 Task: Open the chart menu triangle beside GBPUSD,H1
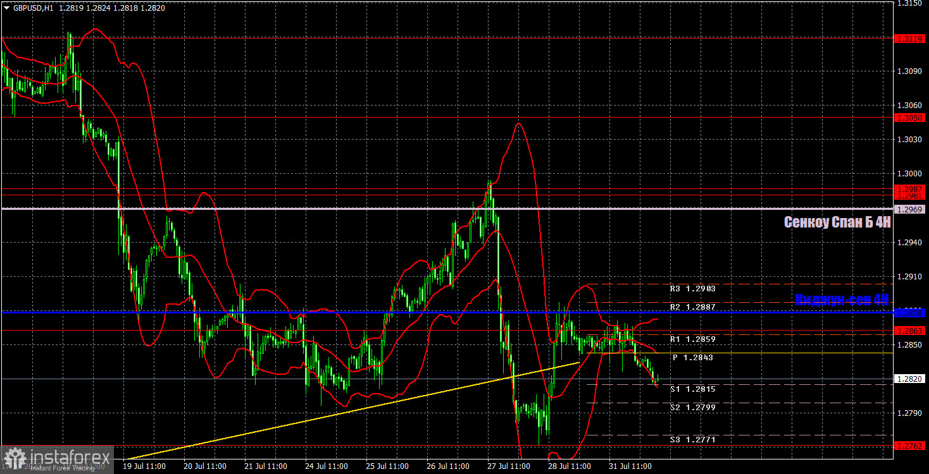click(x=6, y=8)
